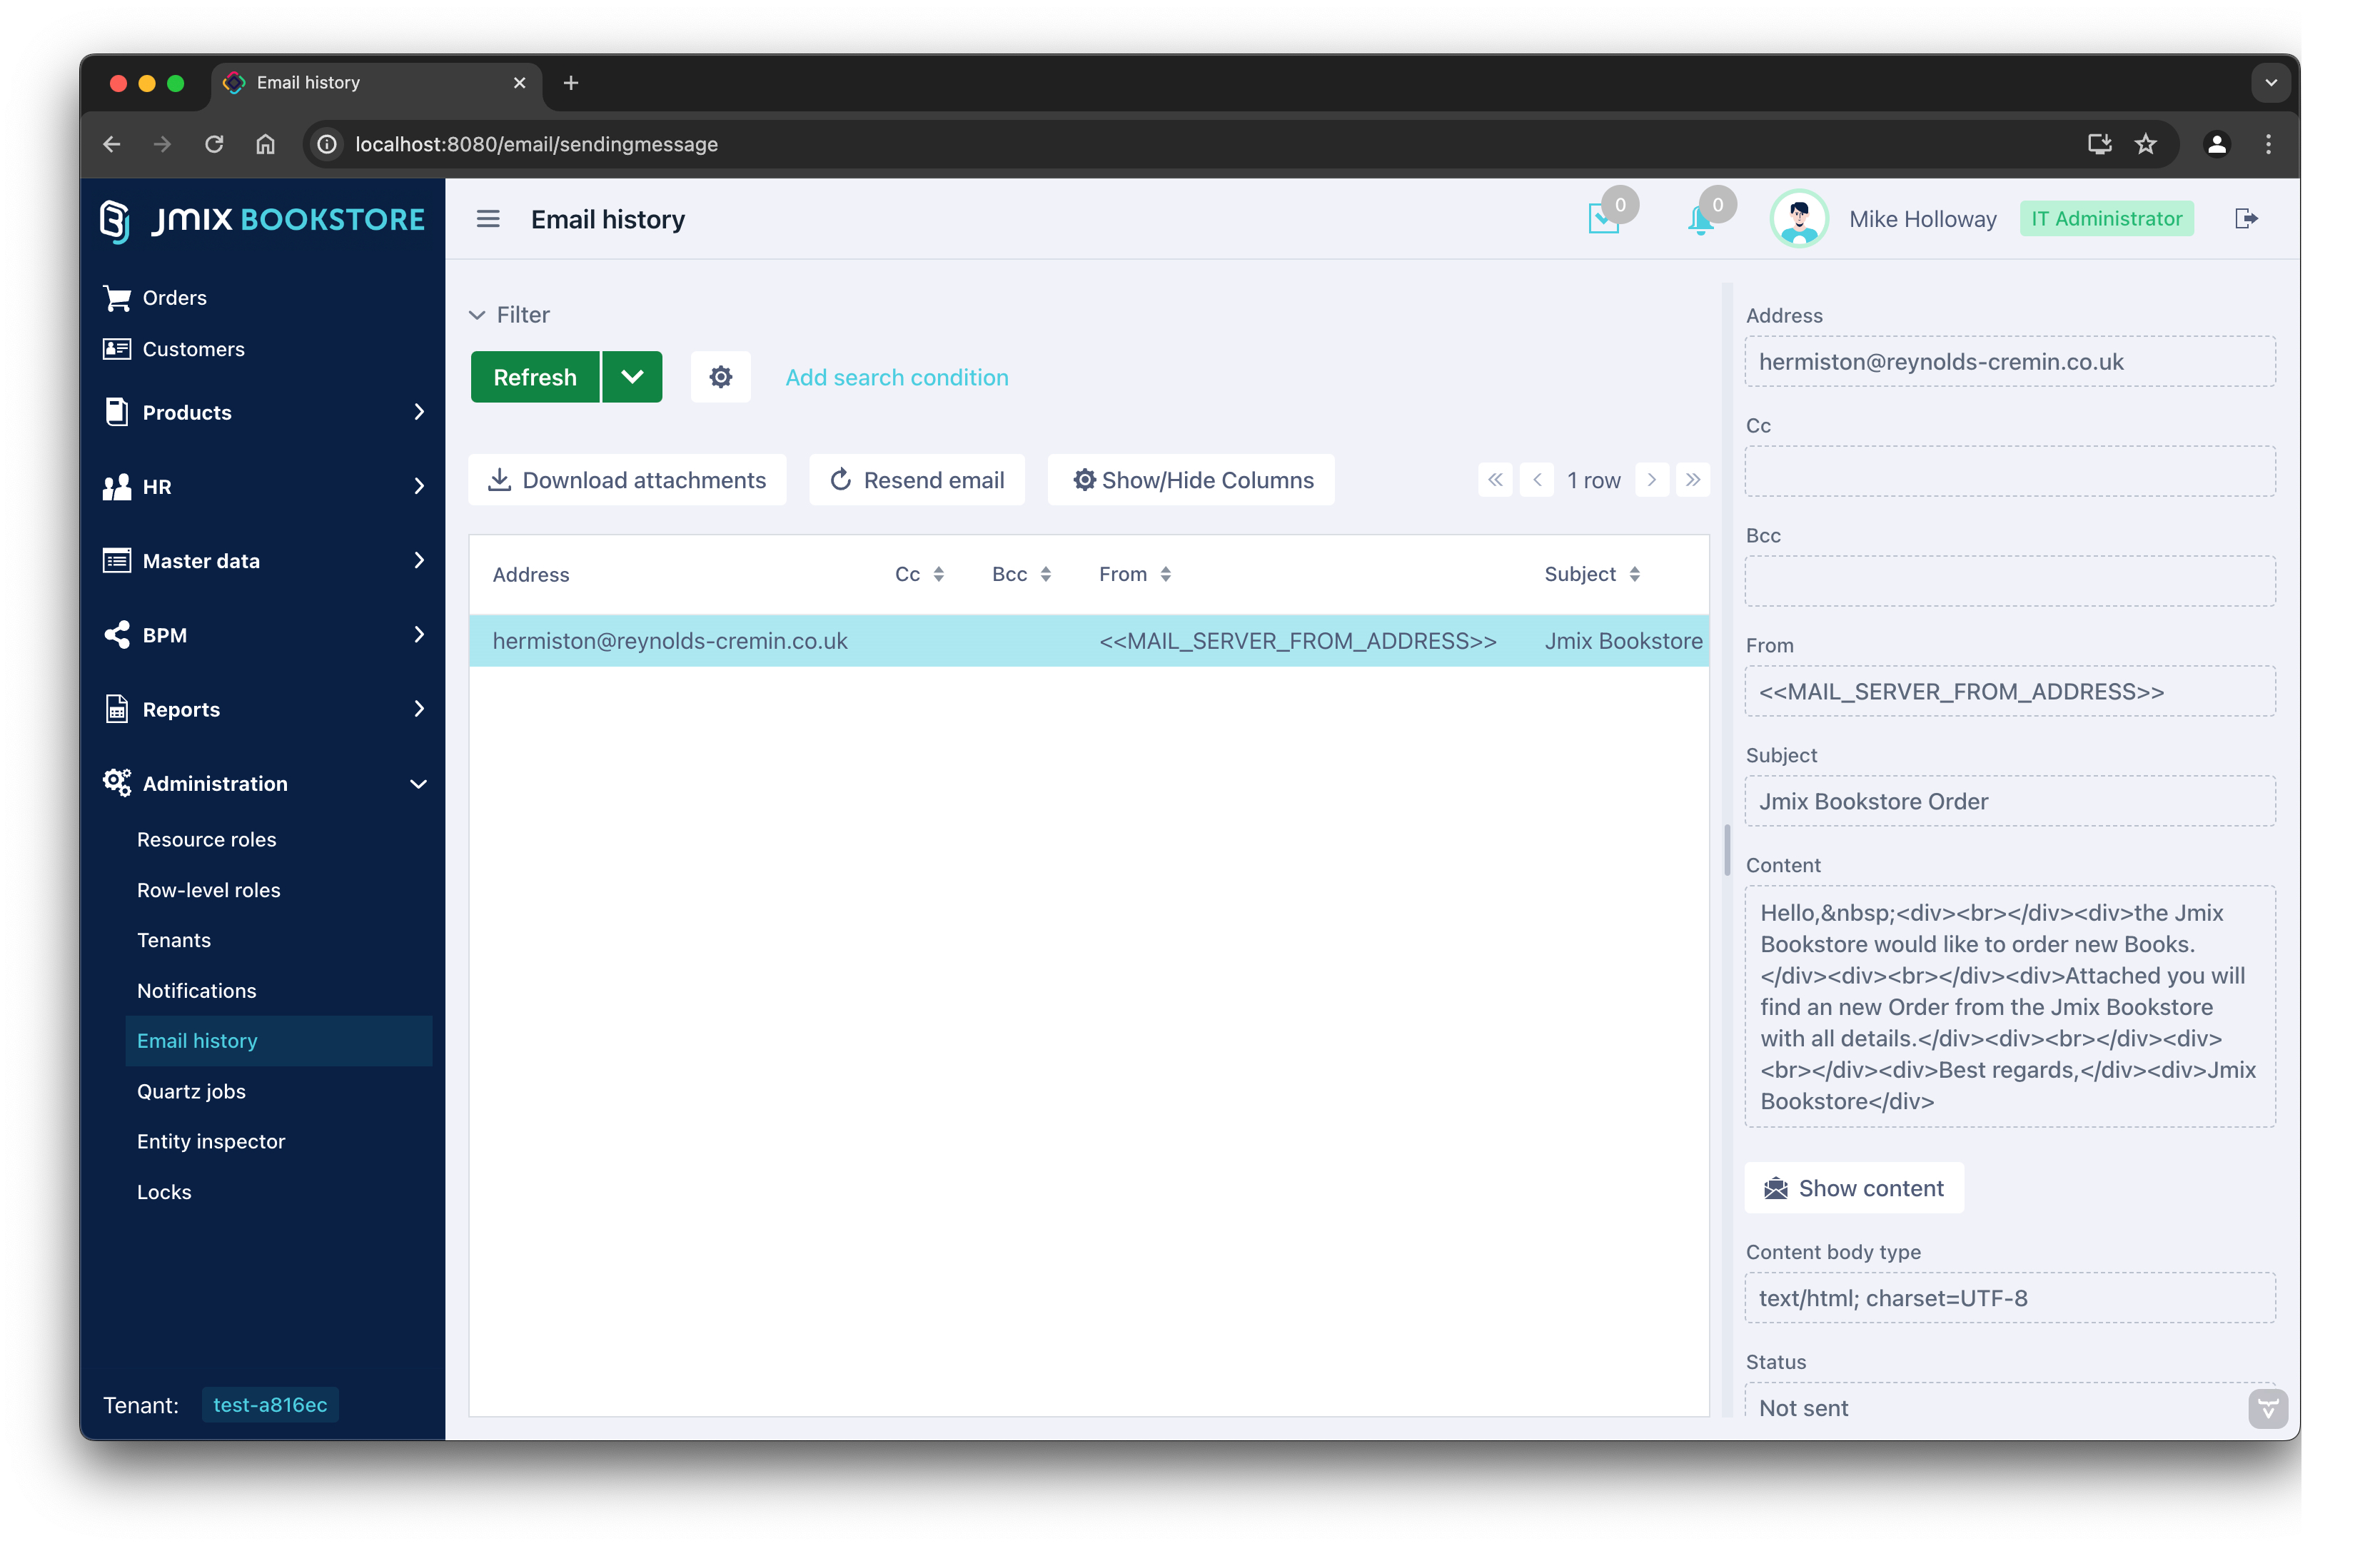The width and height of the screenshot is (2380, 1546).
Task: Click Download attachments button
Action: 627,480
